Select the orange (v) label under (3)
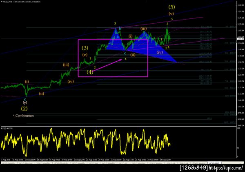 coord(85,55)
